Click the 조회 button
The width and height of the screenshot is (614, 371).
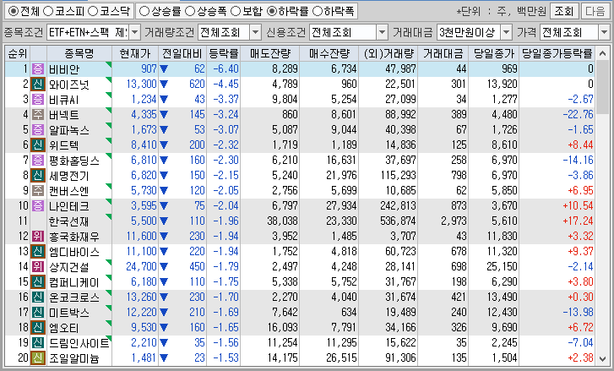563,11
